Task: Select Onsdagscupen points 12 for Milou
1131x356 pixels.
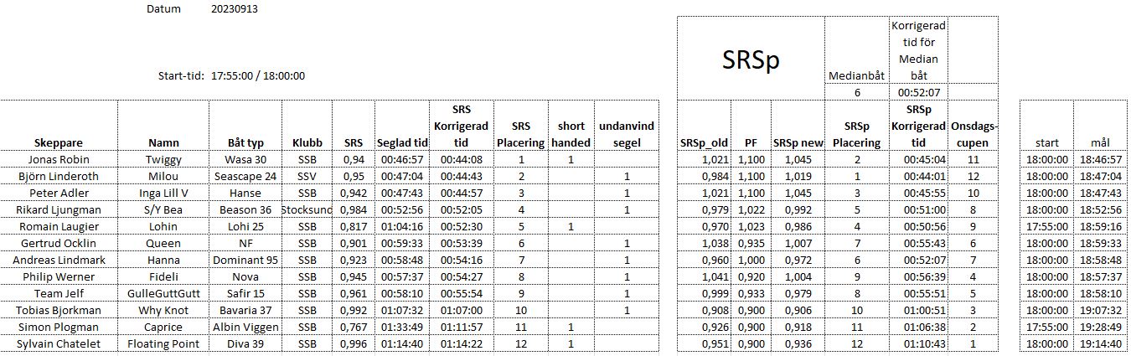Action: 973,176
